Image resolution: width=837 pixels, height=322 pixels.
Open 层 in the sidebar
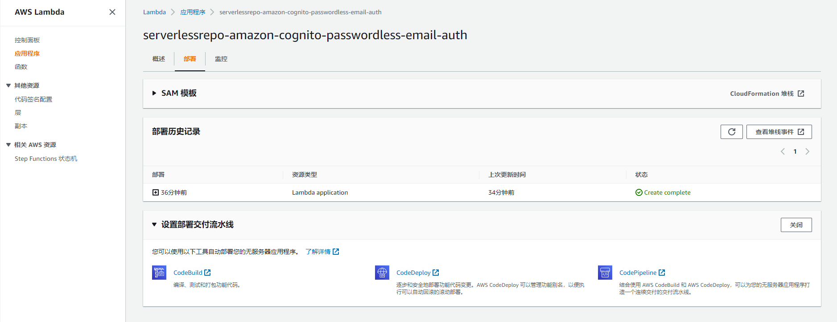coord(18,113)
